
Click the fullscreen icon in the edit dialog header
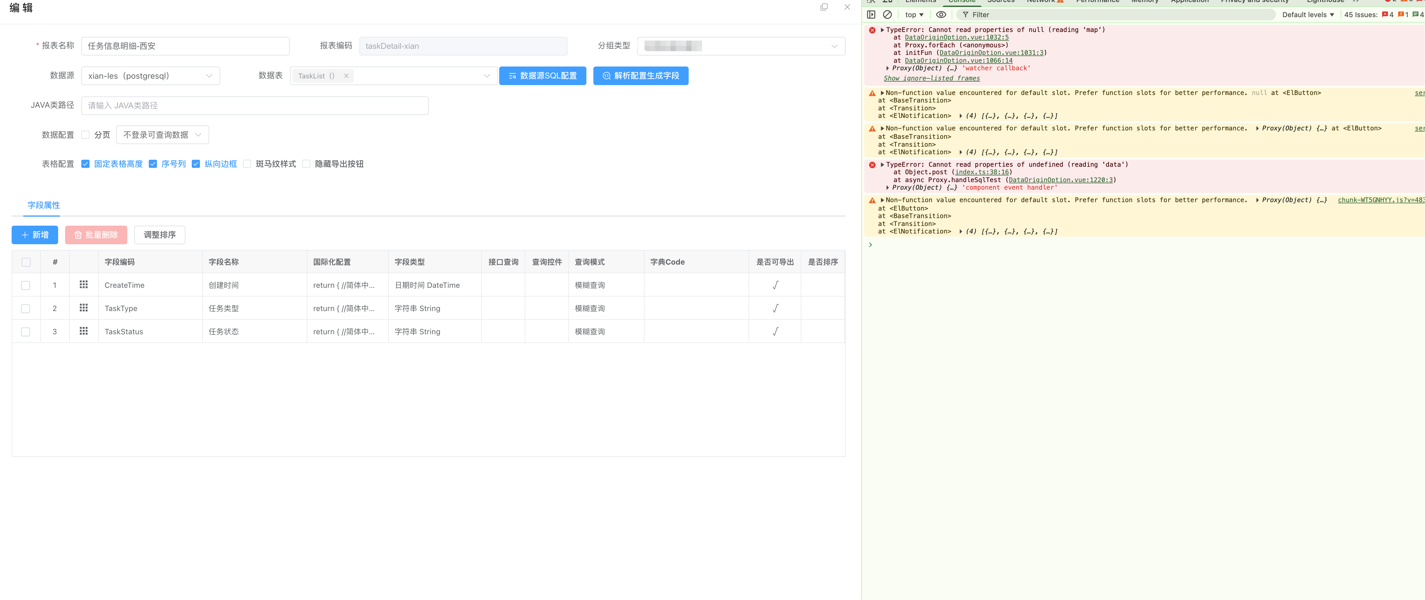coord(824,7)
